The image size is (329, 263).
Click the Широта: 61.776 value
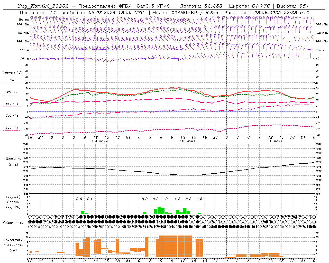(249, 6)
